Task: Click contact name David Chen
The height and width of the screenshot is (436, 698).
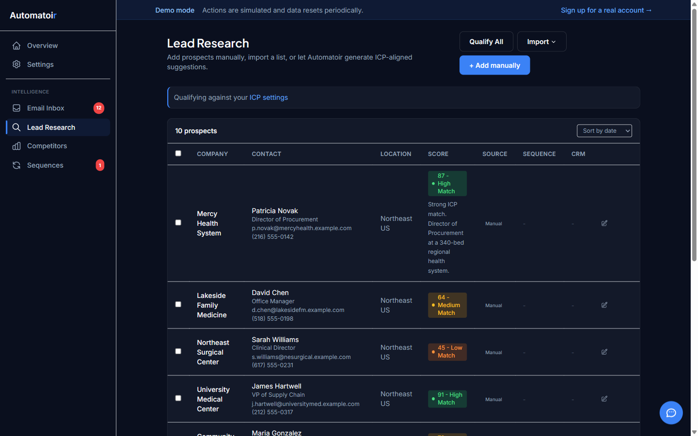Action: point(270,293)
